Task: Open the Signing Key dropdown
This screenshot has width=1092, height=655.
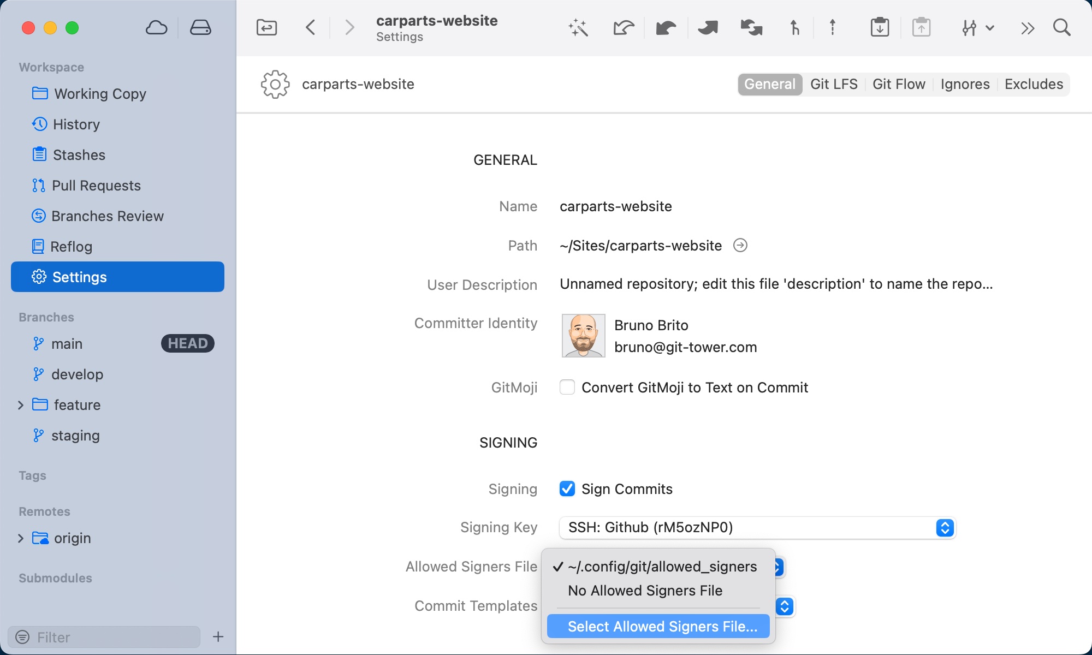Action: click(943, 527)
